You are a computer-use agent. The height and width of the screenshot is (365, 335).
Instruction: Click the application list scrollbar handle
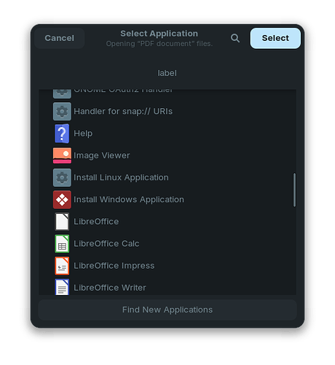(294, 190)
